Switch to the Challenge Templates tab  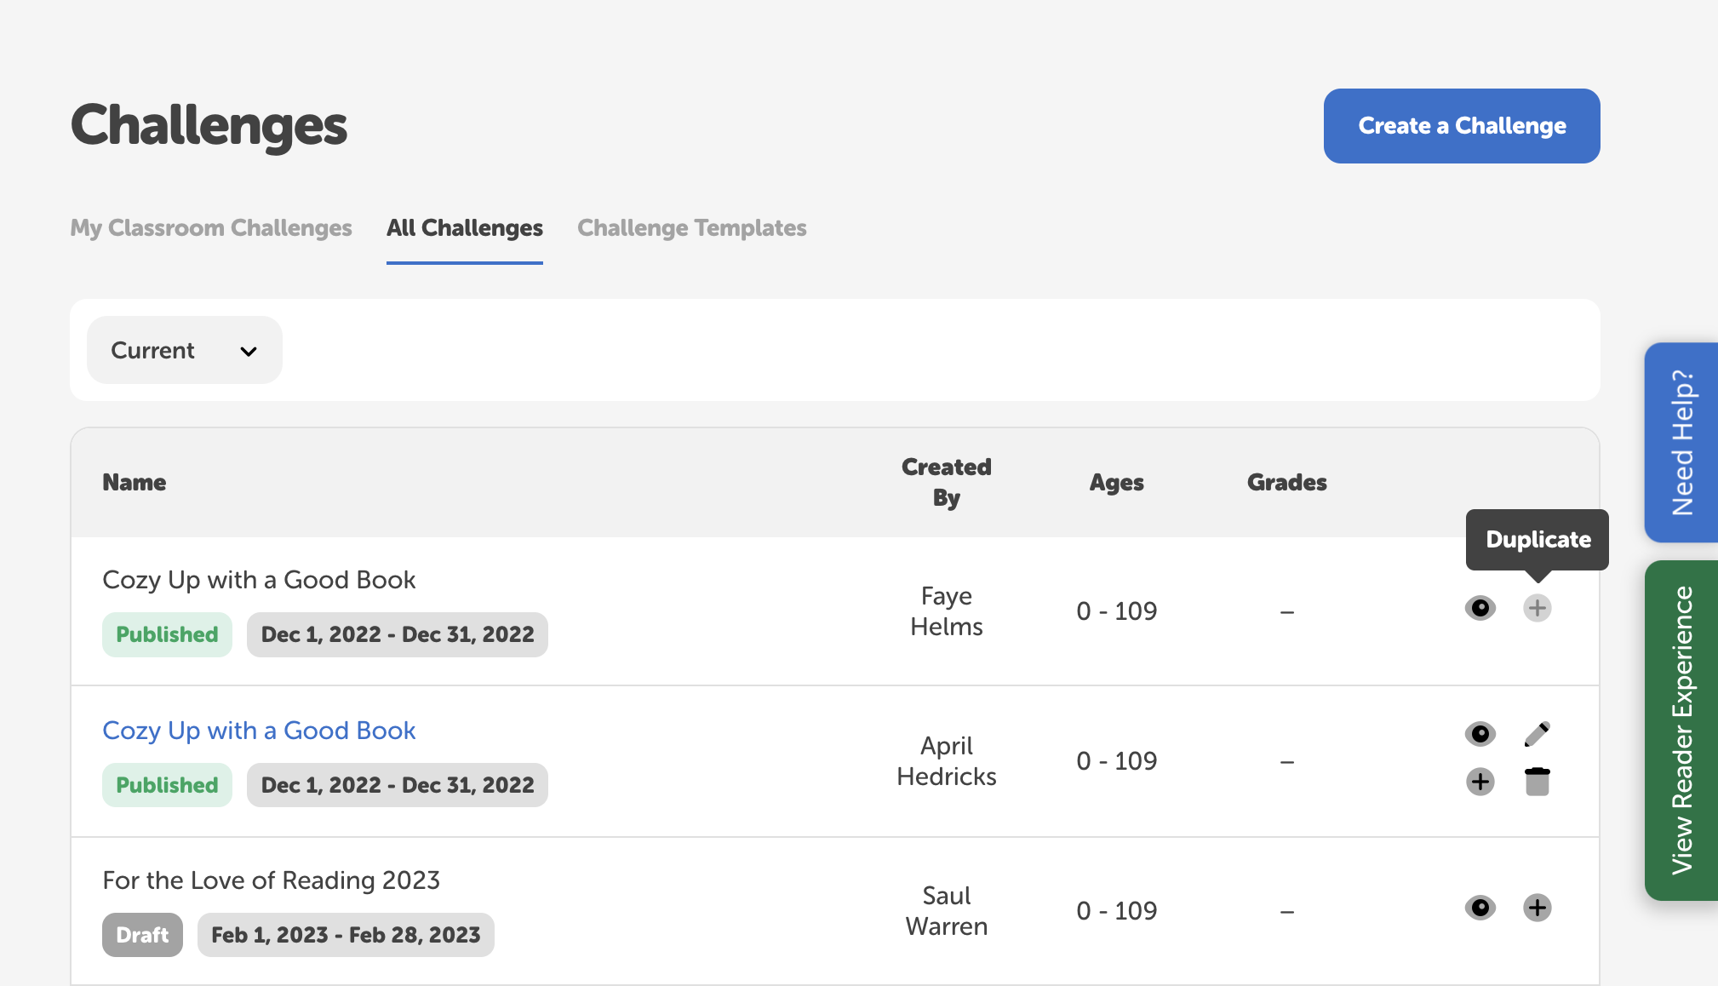(691, 227)
